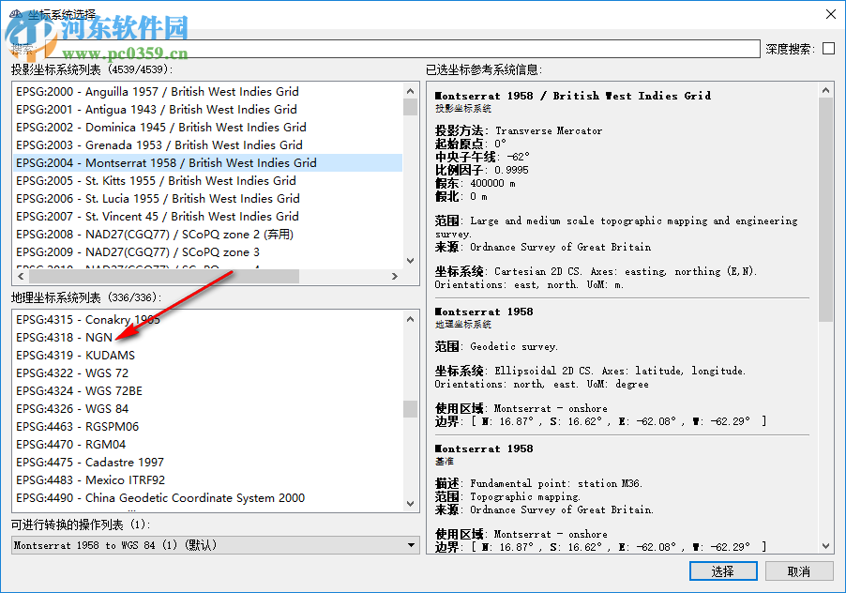The image size is (846, 593).
Task: Select EPSG:2002 - Dominica 1945 row
Action: pos(207,128)
